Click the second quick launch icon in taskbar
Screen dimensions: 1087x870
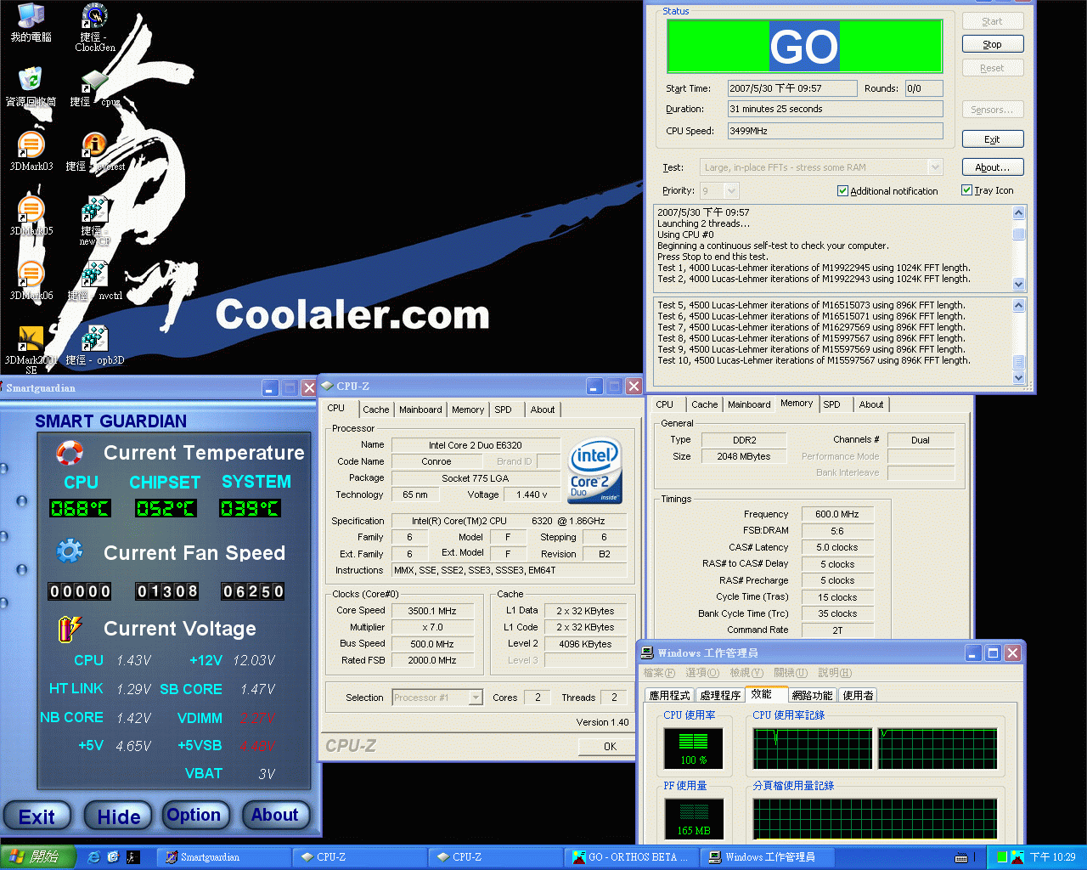click(x=113, y=857)
